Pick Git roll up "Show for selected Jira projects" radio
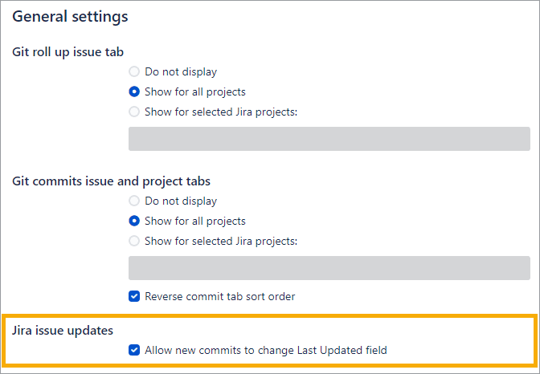This screenshot has height=374, width=540. point(134,112)
